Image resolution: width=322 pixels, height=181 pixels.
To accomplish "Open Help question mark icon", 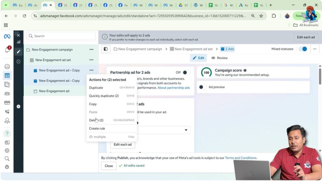I will click(7, 134).
